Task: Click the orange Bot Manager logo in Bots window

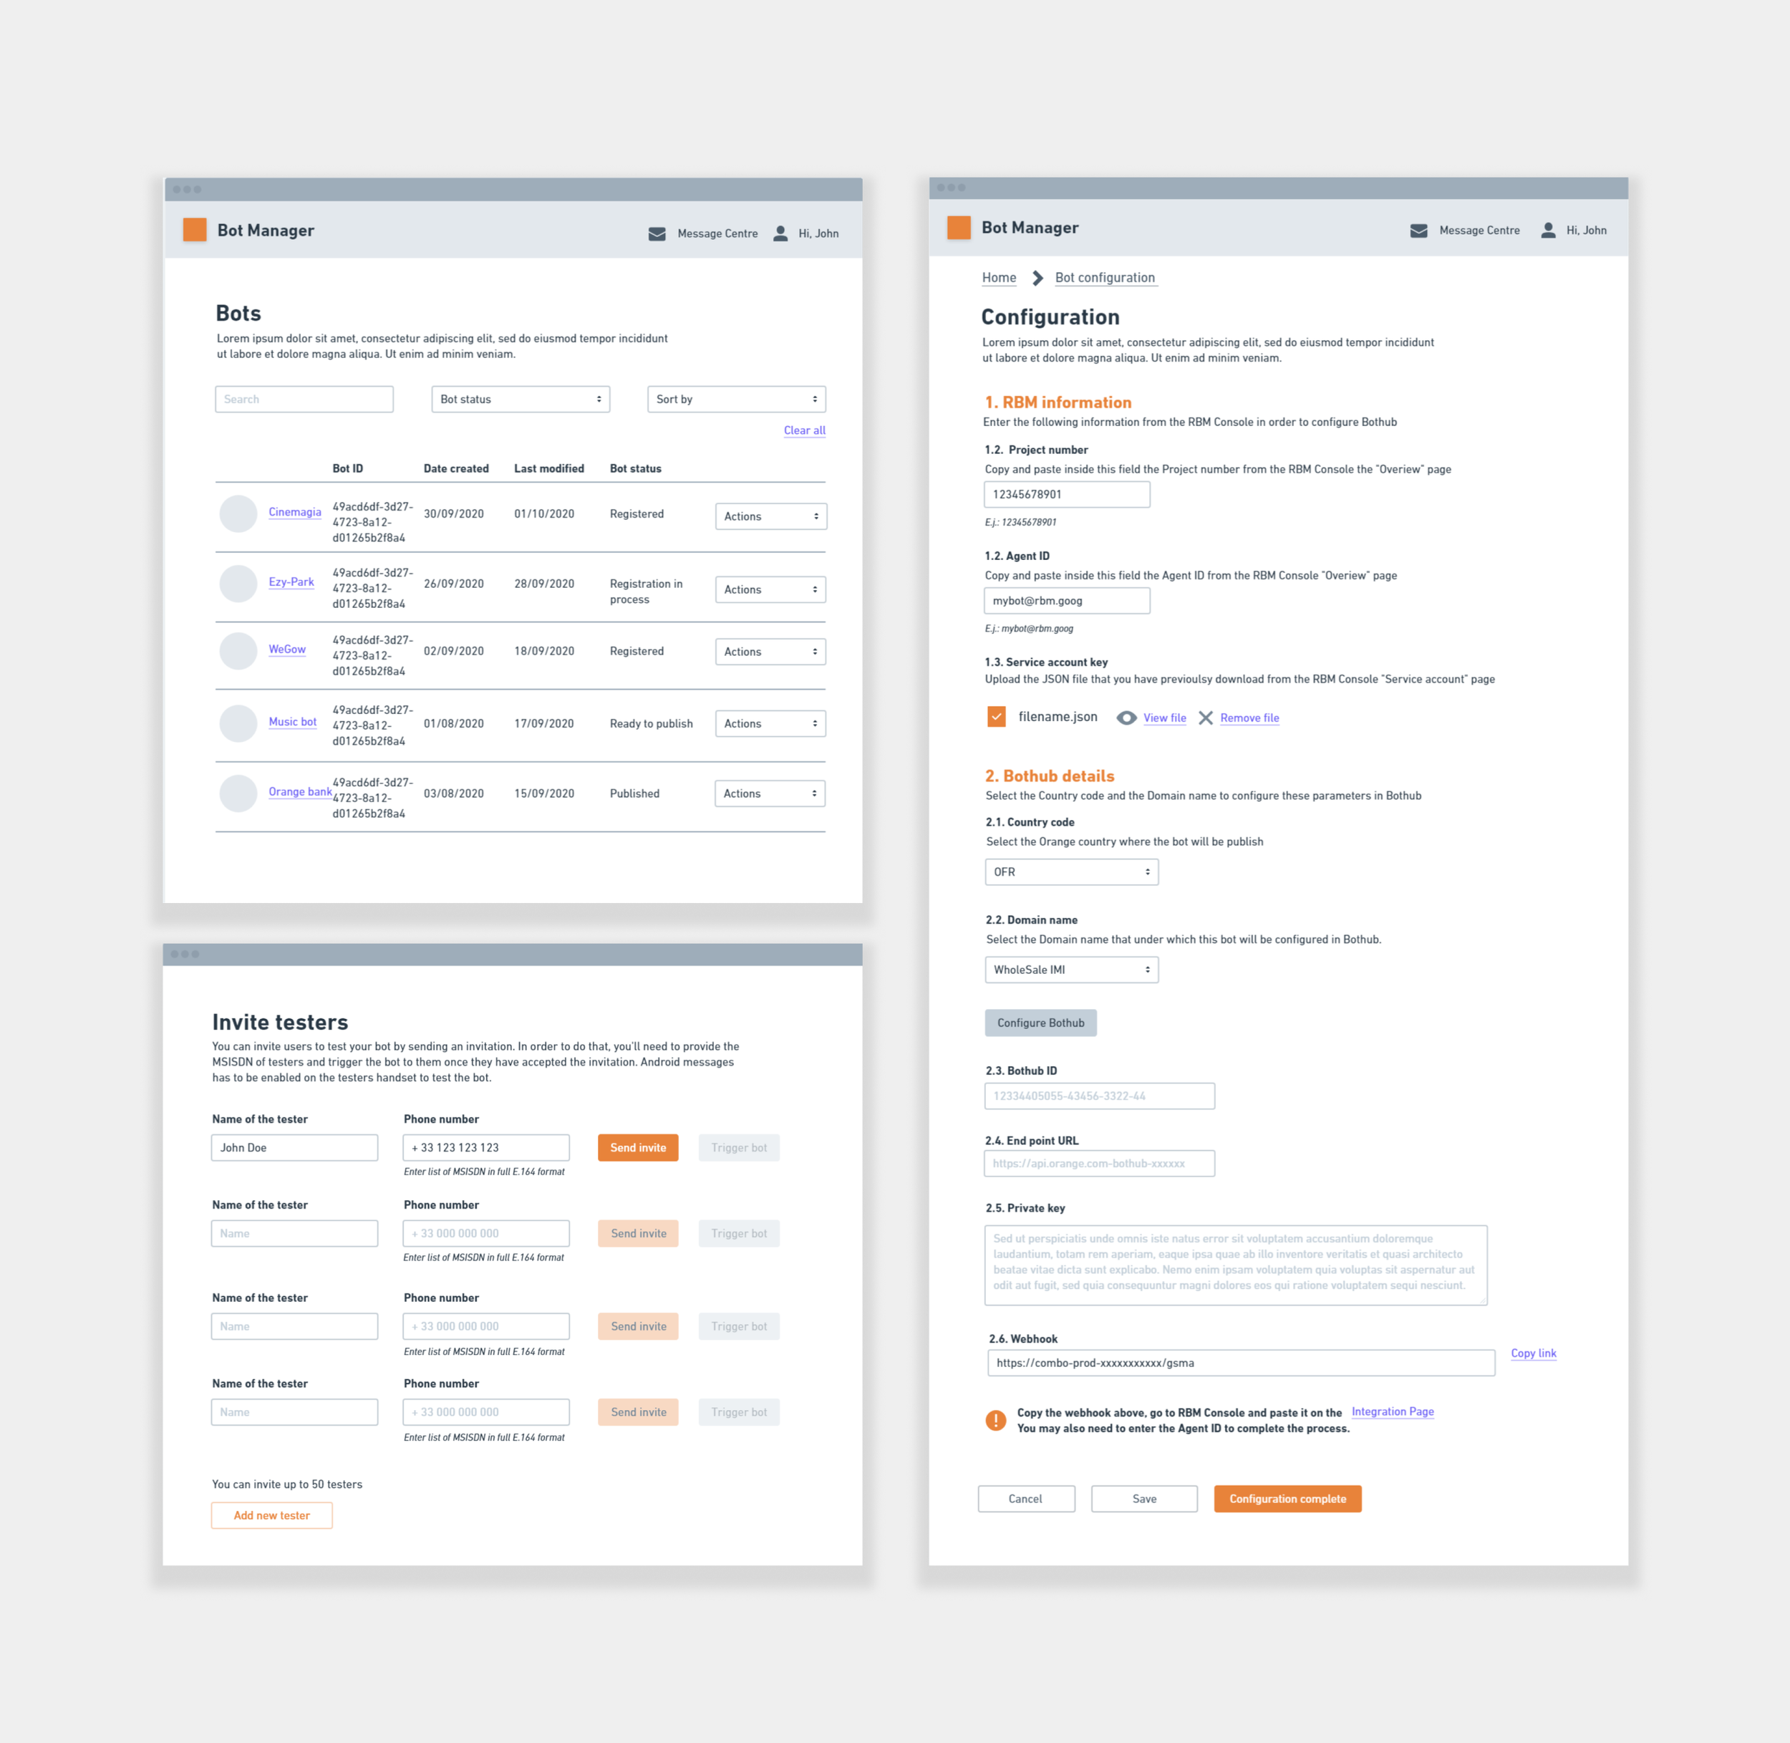Action: [x=194, y=230]
